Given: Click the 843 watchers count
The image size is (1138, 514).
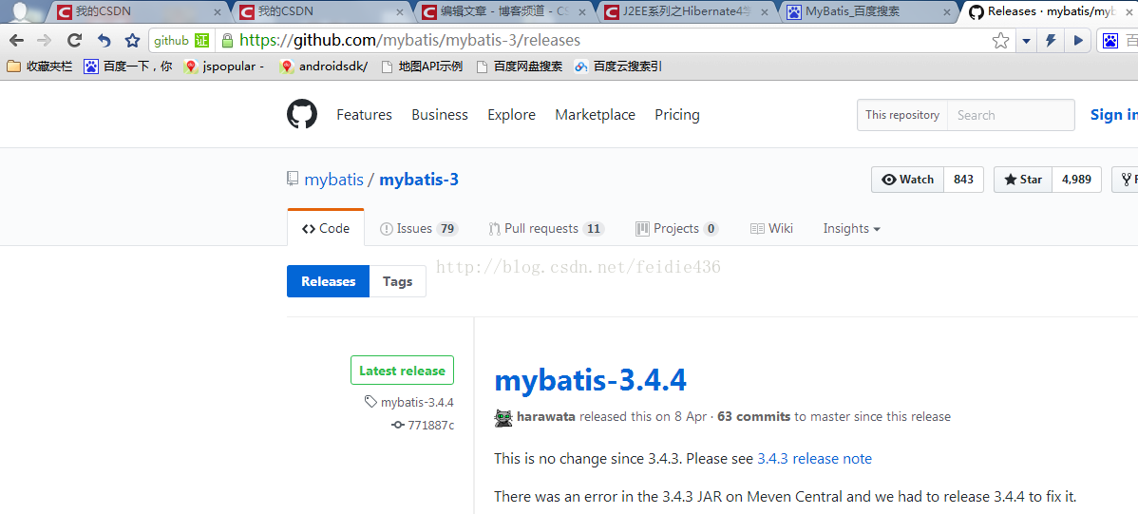Looking at the screenshot, I should point(964,180).
